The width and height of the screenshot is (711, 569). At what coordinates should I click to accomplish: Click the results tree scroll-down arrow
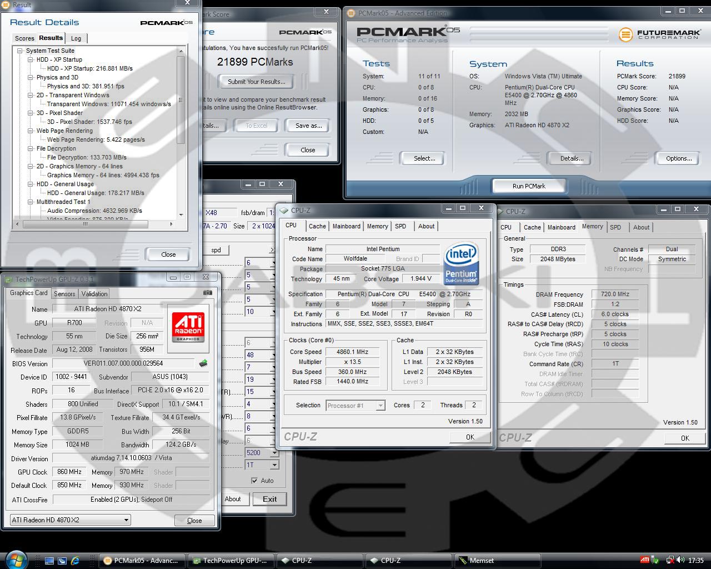click(x=181, y=215)
